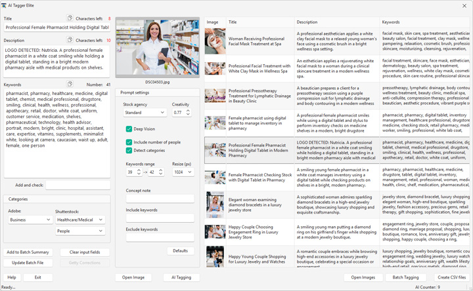Select the pressotherapy treatment row image

pos(215,95)
